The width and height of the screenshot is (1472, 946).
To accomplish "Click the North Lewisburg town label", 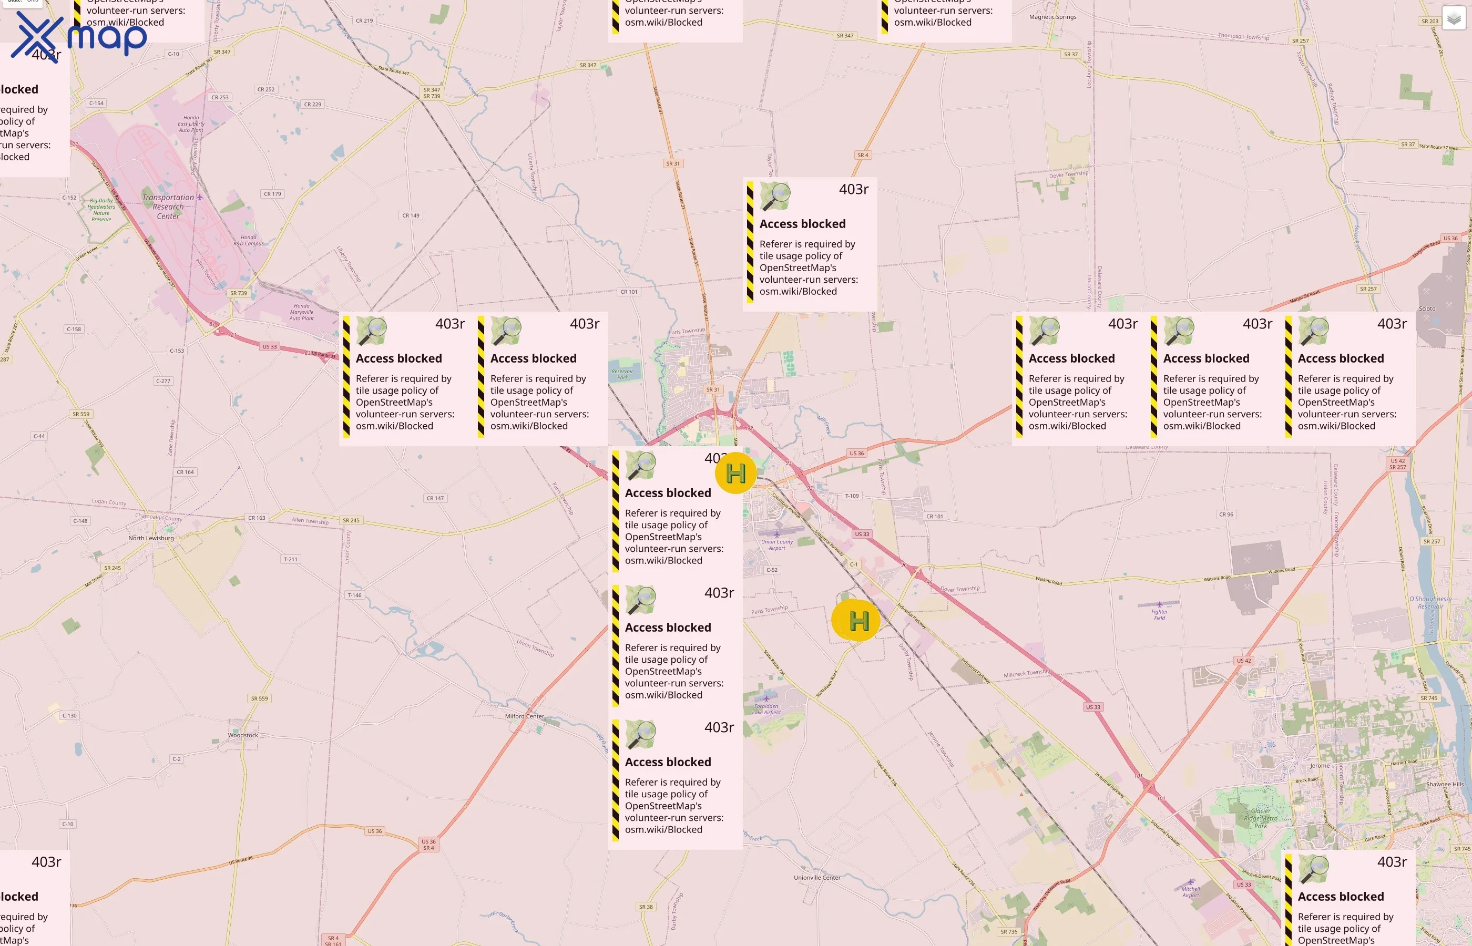I will click(151, 538).
